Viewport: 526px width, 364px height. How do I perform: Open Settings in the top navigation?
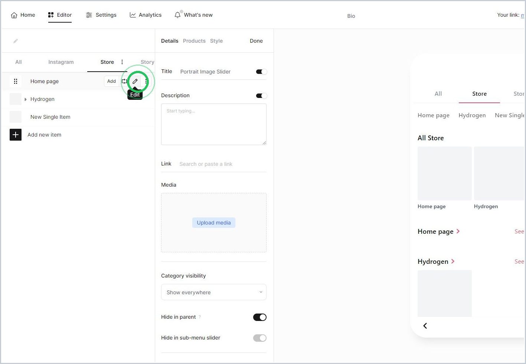(101, 15)
